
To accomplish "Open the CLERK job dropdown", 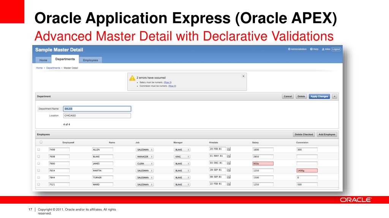I will pos(145,163).
